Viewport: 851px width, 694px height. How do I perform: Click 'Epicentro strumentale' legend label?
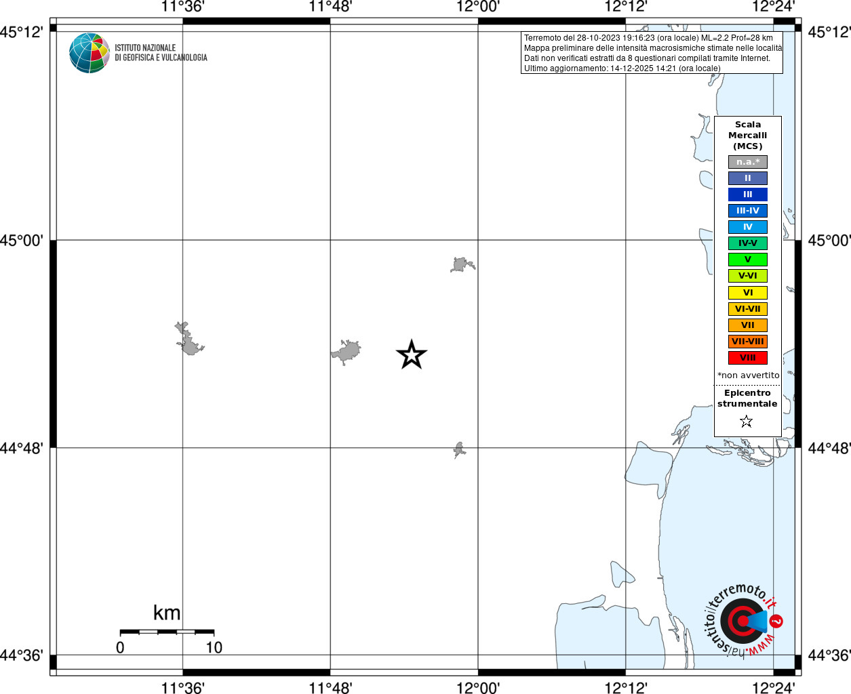click(x=747, y=399)
